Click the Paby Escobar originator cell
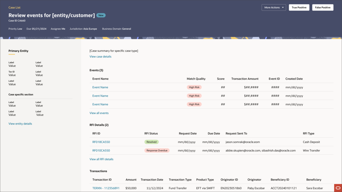Viewport: 342px width, 192px height. (256, 188)
